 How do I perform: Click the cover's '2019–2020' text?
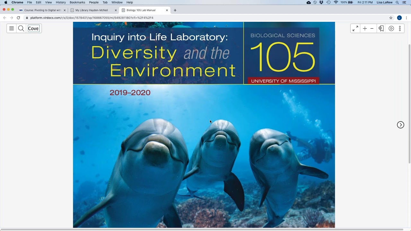[x=130, y=93]
